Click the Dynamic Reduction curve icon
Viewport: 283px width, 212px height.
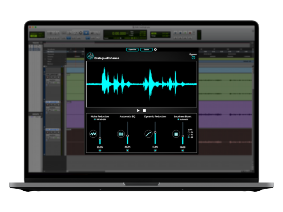[x=149, y=134]
